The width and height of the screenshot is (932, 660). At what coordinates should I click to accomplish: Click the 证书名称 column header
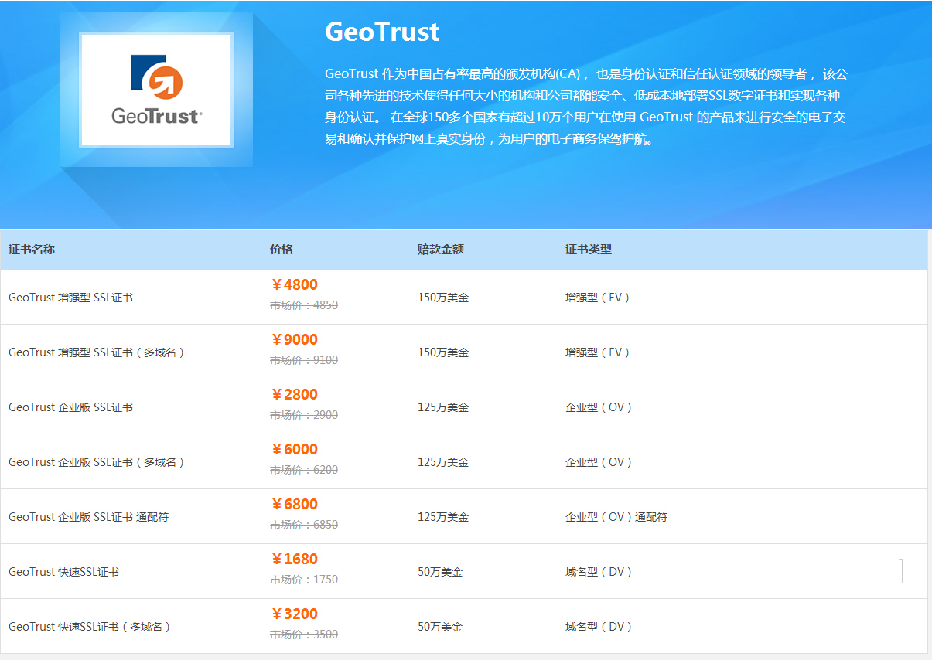pos(32,250)
